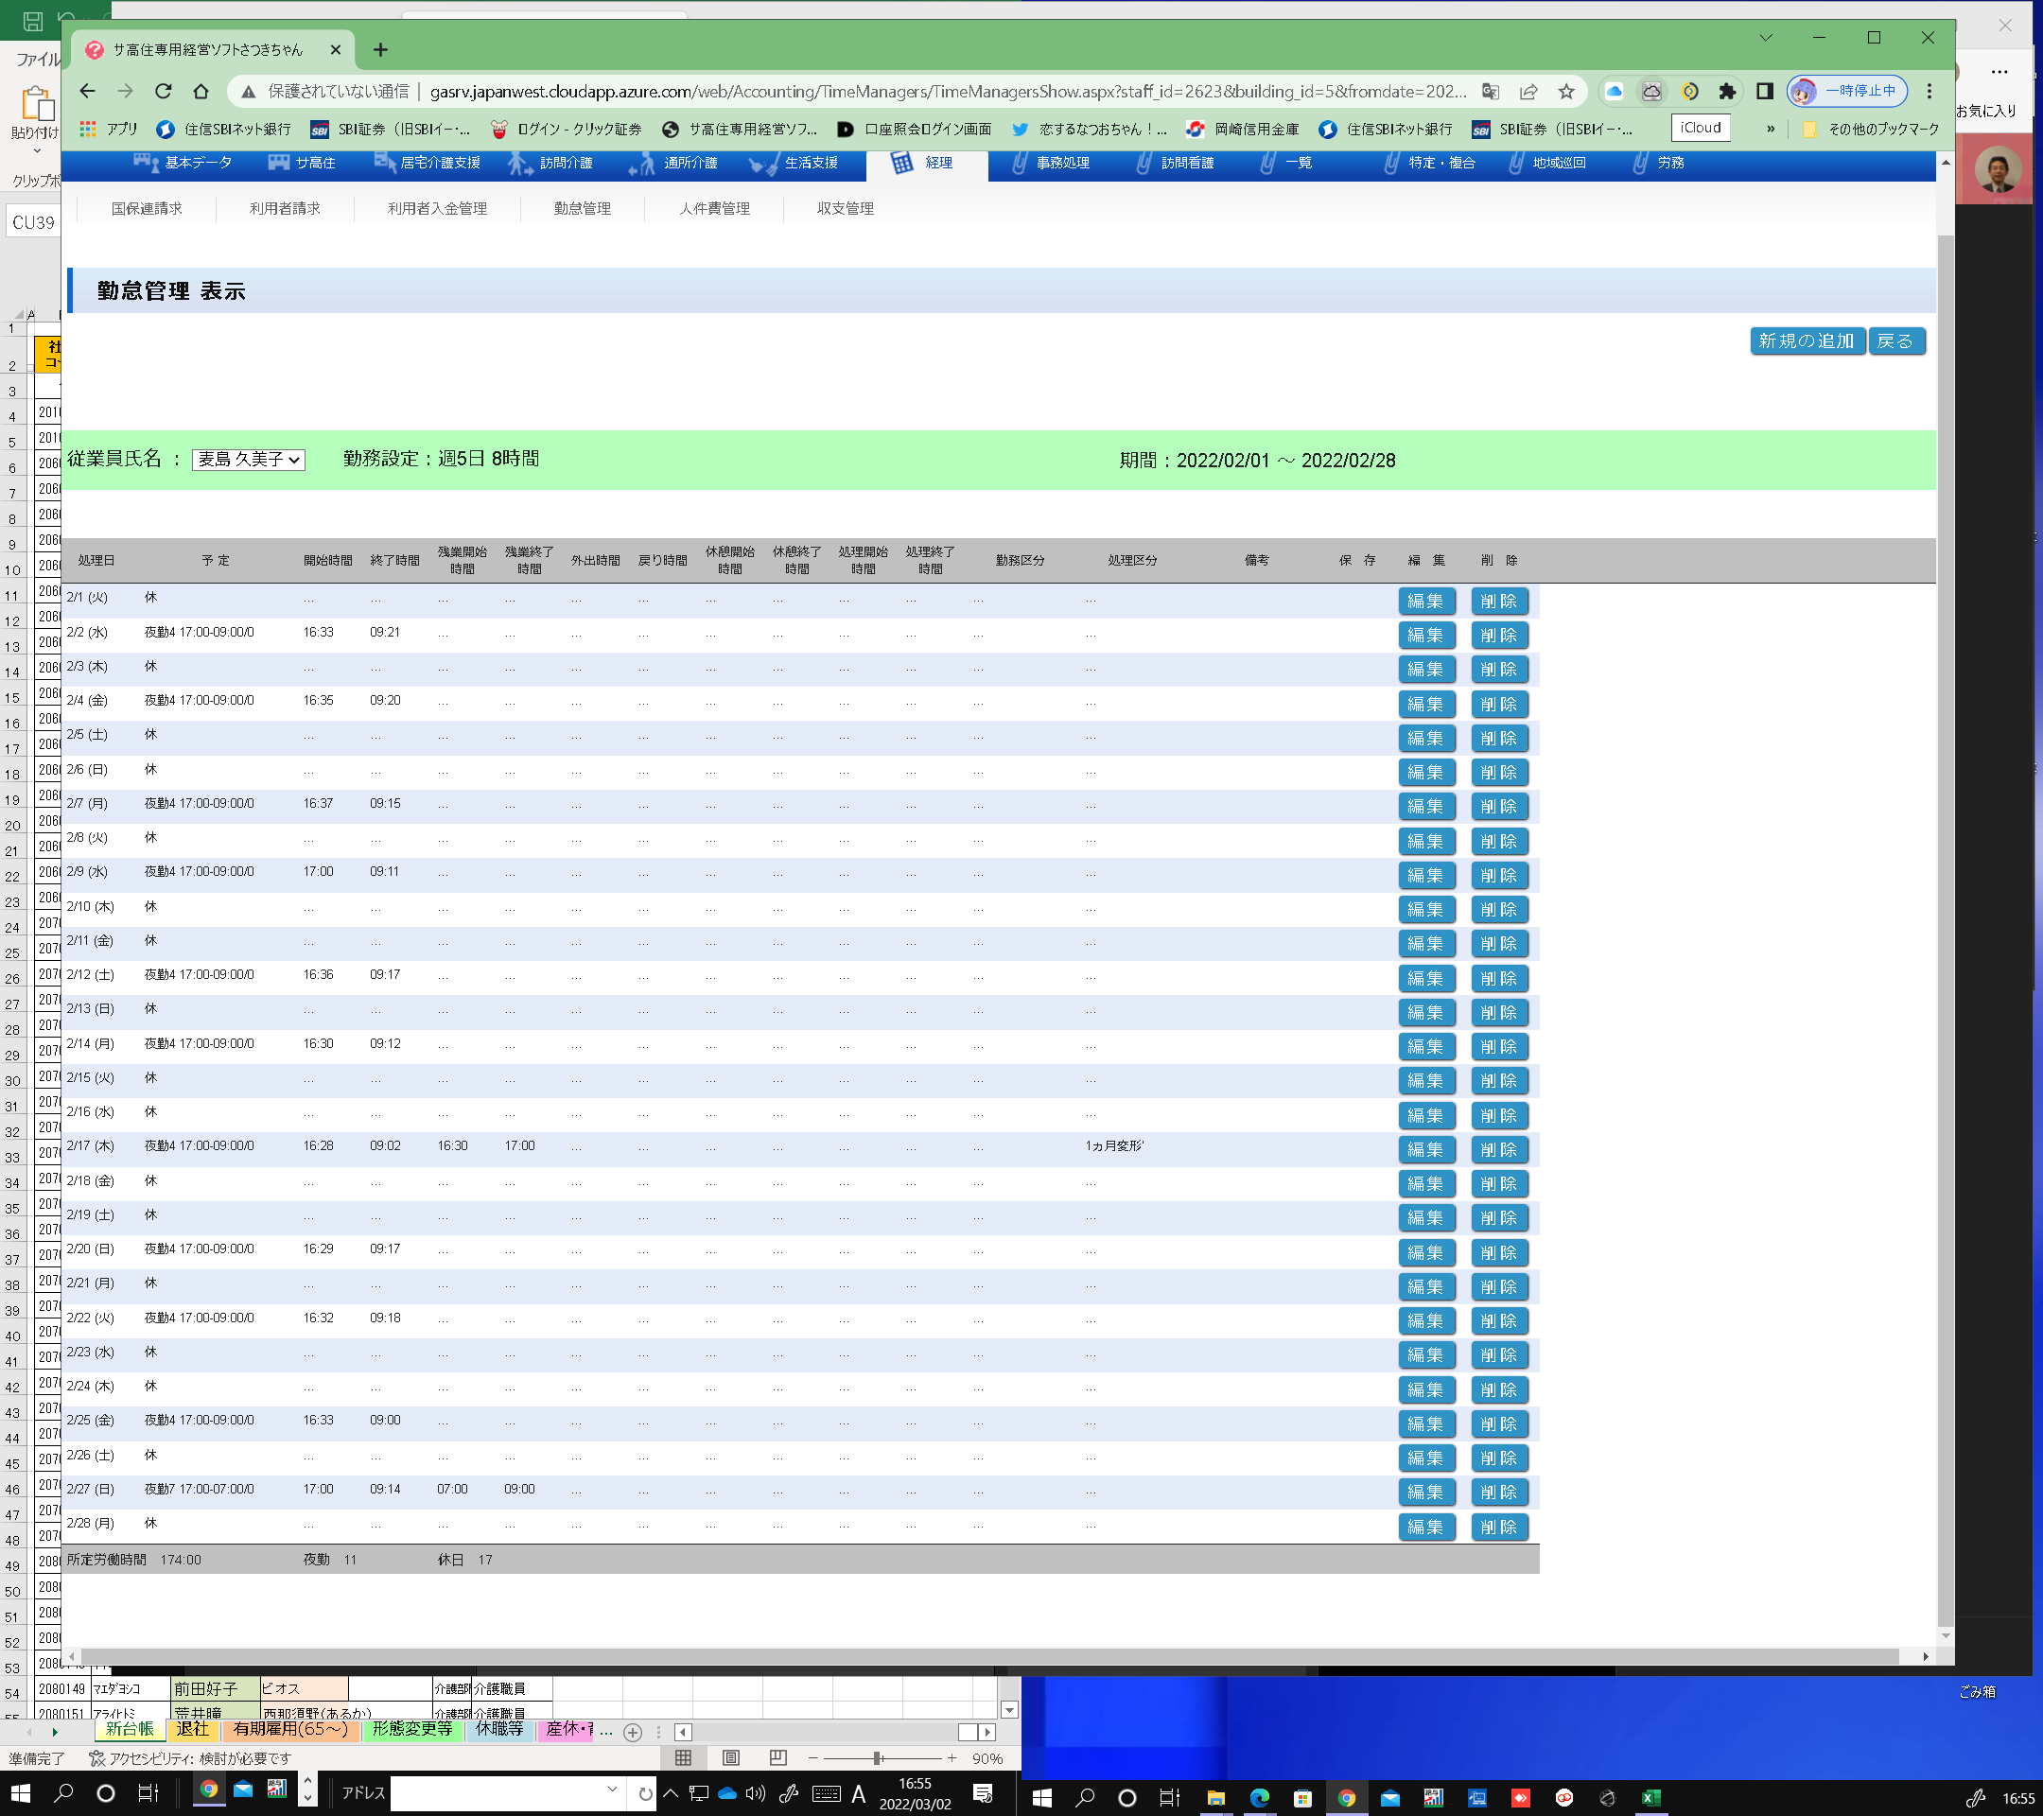Open tab search dropdown arrow
Screen dimensions: 2043x1816
tap(1765, 37)
